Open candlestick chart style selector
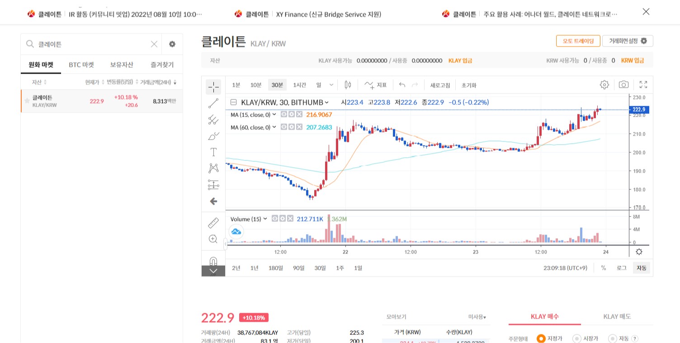 point(348,85)
